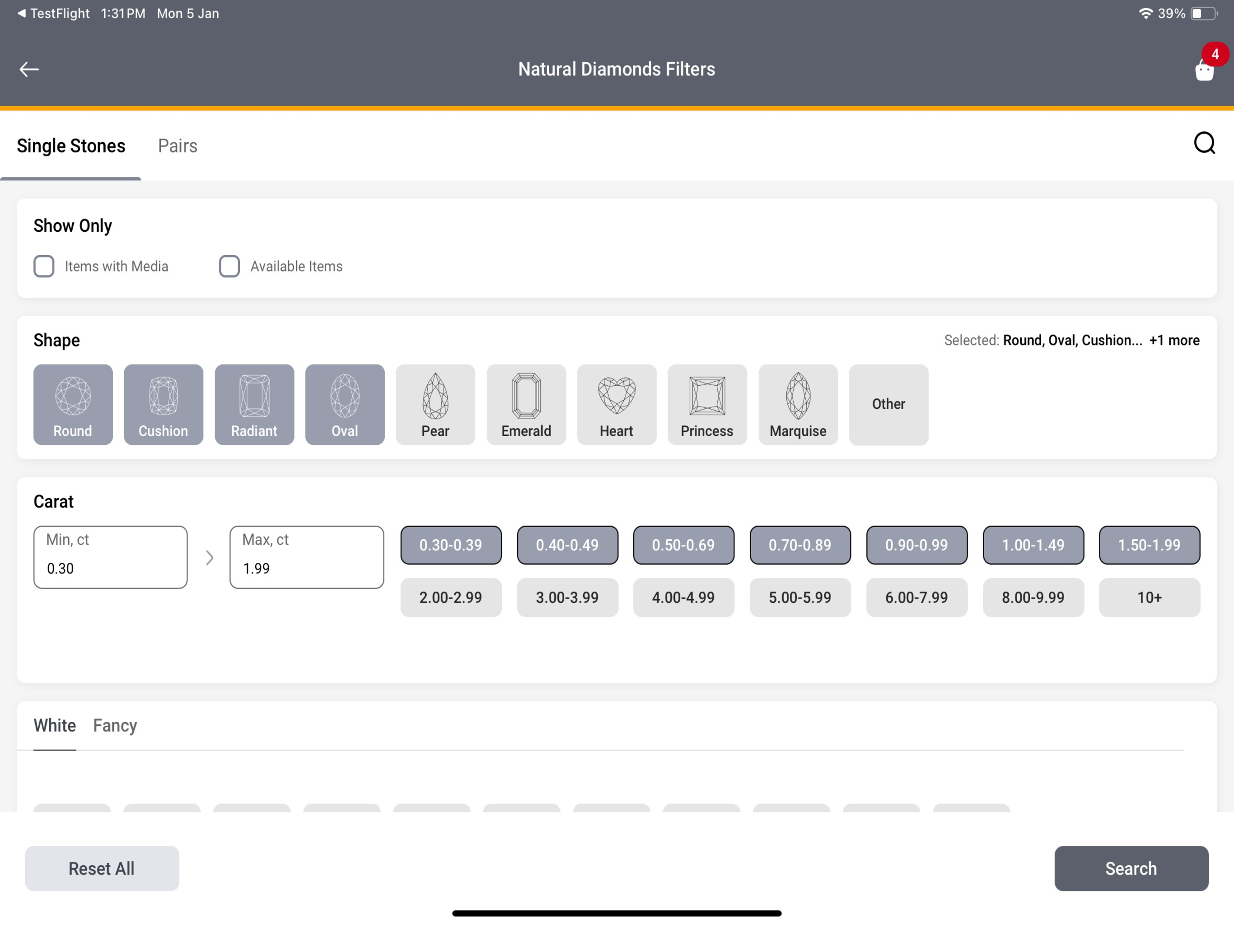Select the Pear shape
Viewport: 1234px width, 925px height.
(x=436, y=405)
